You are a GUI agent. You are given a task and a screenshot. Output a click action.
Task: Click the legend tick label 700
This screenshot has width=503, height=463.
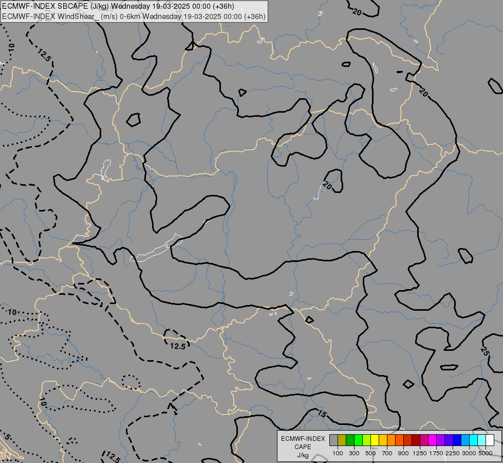click(387, 453)
